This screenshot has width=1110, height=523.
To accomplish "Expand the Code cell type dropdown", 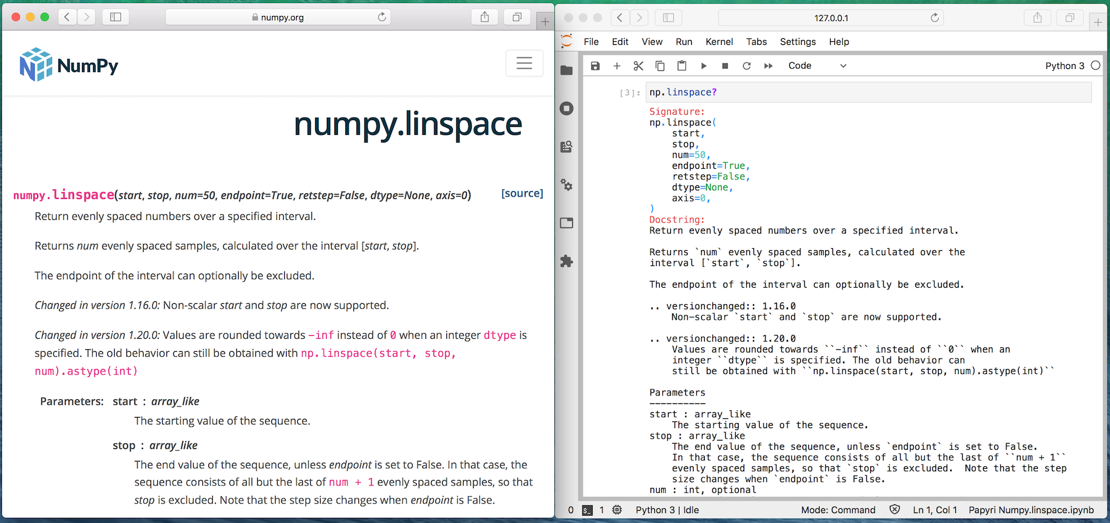I will (x=817, y=66).
